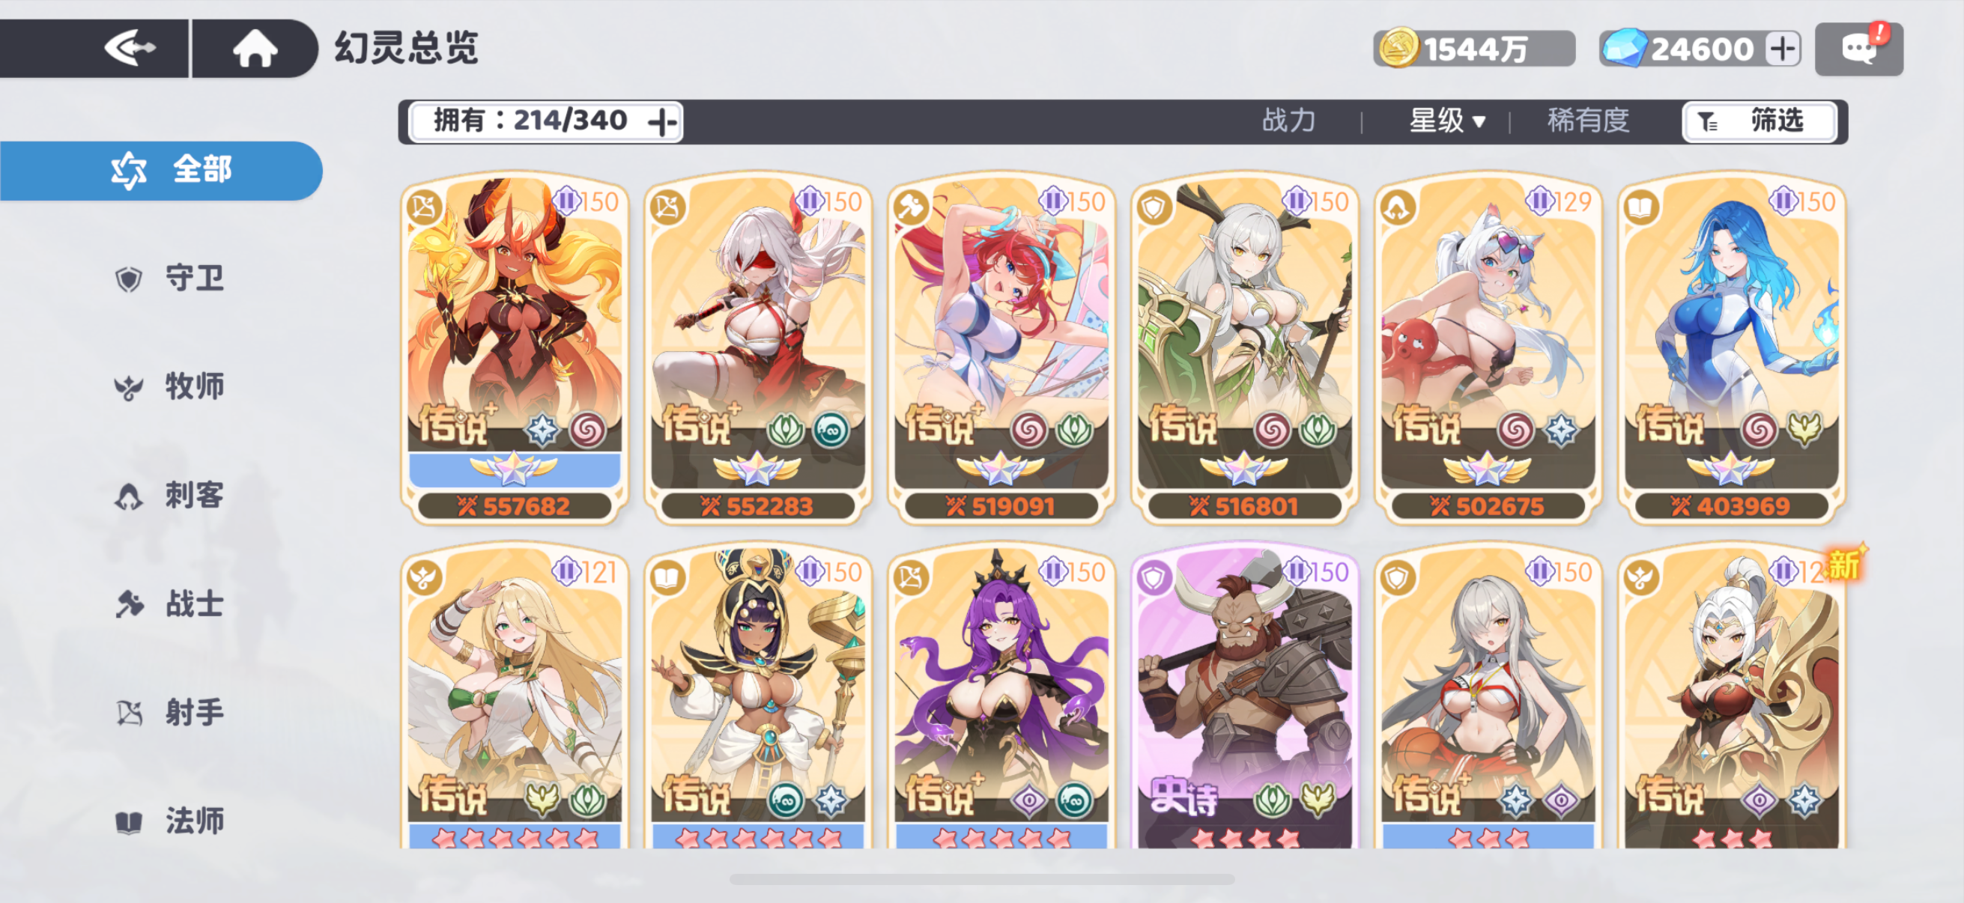Sort by 稀有度 rarity
The image size is (1964, 903).
1588,121
